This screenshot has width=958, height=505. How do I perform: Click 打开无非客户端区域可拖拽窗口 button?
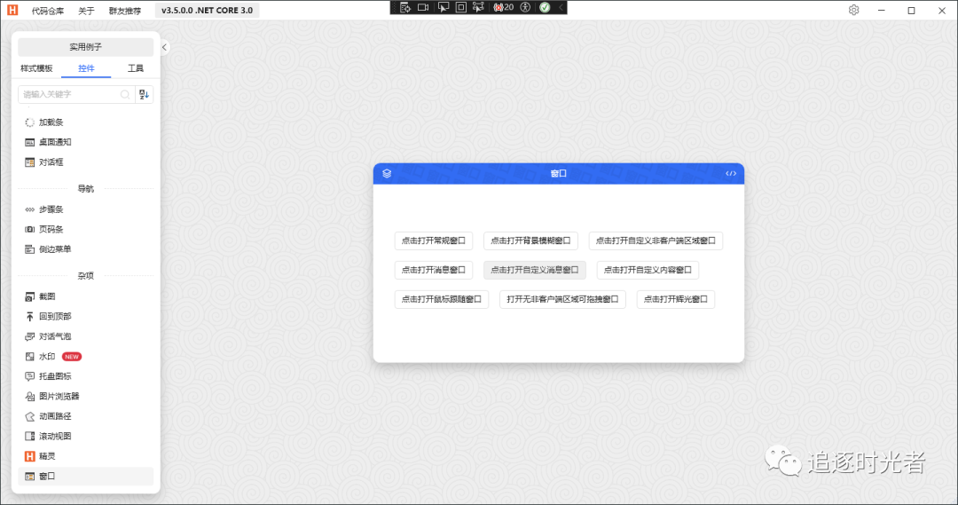[562, 299]
